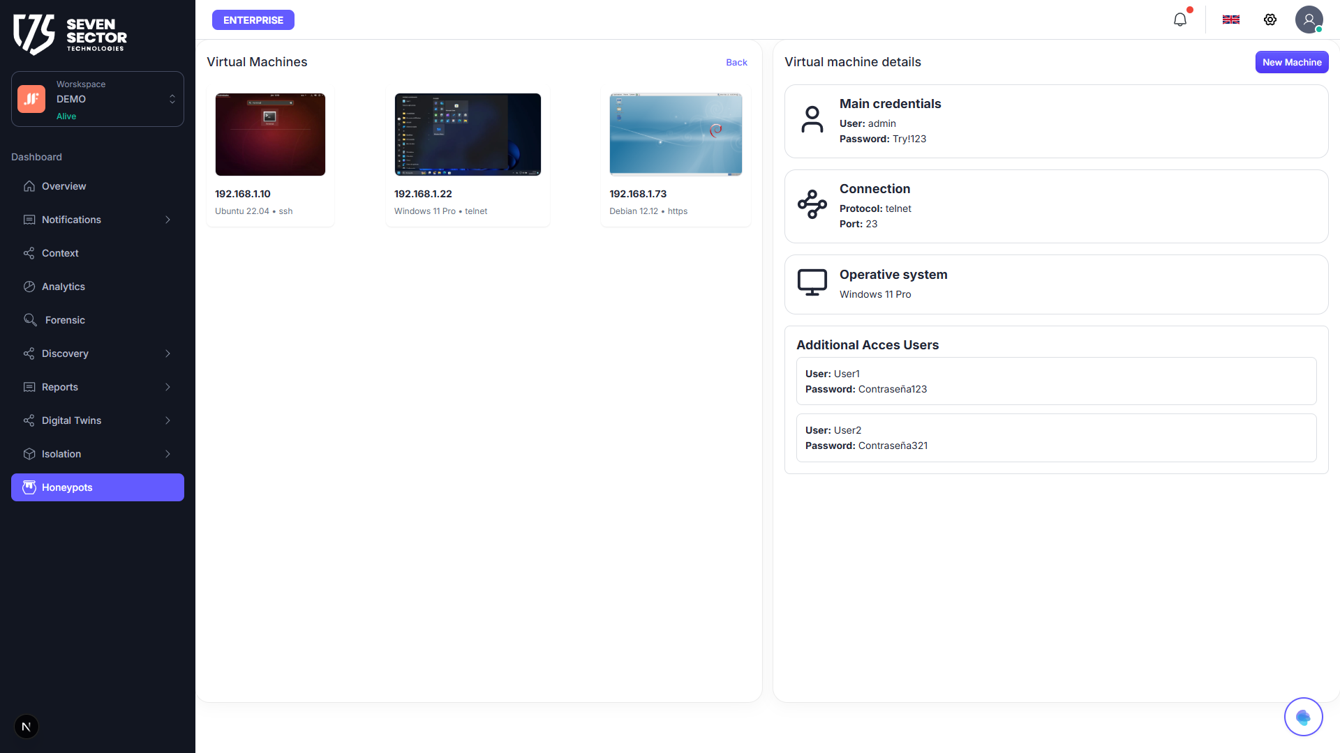Select the Debian 192.168.1.73 machine thumbnail
1340x753 pixels.
[x=675, y=135]
